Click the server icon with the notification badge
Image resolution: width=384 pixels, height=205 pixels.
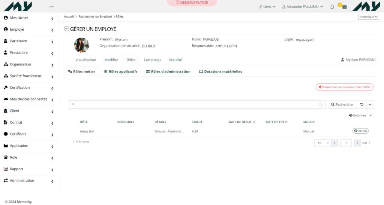point(344,7)
